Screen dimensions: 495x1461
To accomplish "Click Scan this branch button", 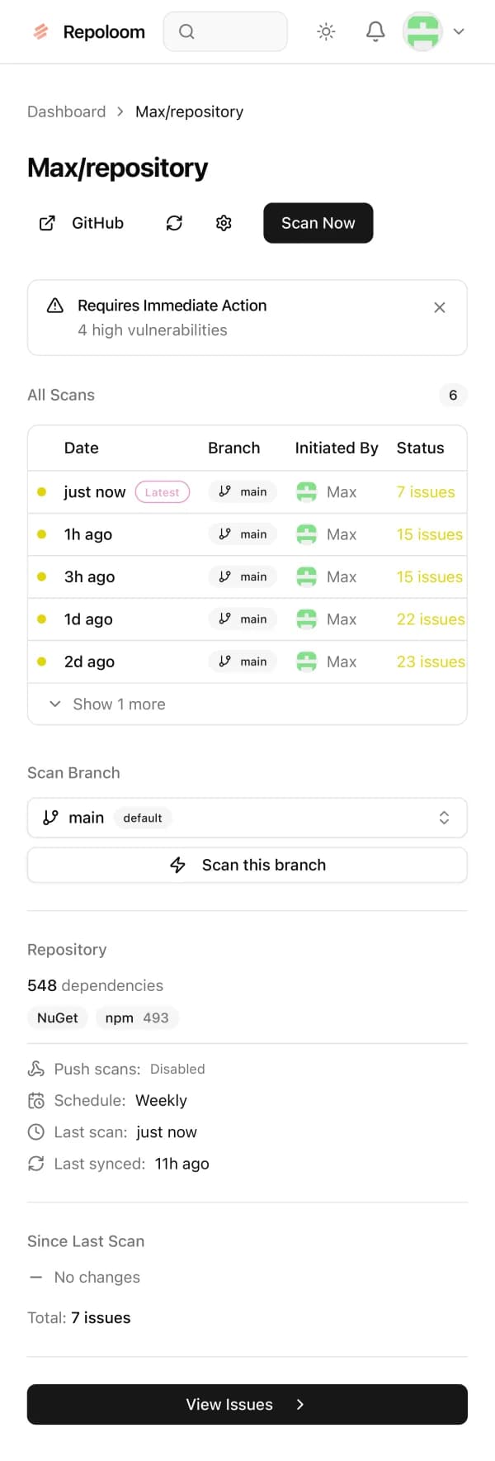I will coord(247,865).
